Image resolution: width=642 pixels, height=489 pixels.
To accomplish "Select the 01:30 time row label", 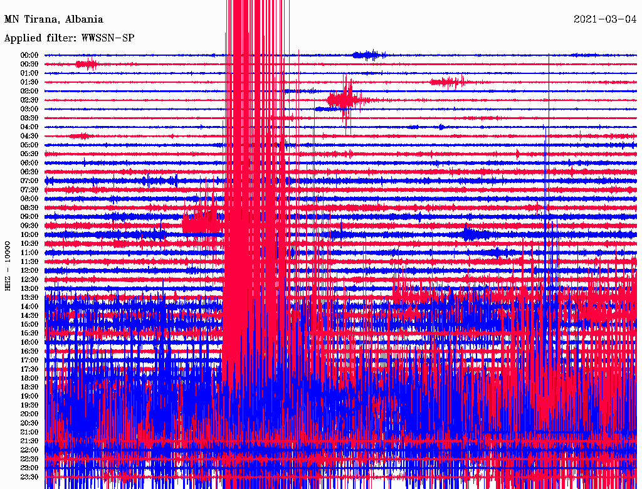I will (29, 82).
